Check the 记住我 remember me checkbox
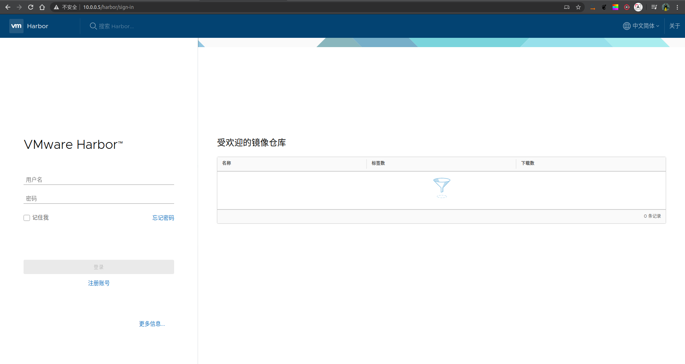685x364 pixels. point(27,218)
